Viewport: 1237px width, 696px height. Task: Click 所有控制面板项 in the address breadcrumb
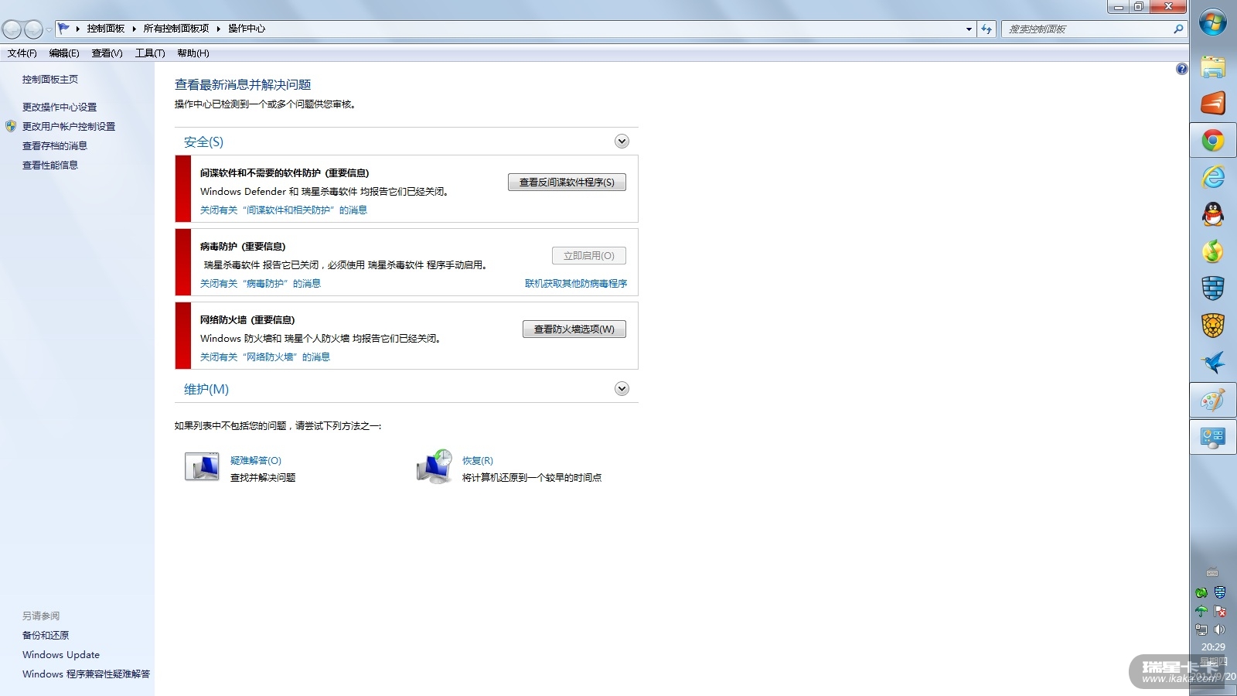(x=176, y=29)
